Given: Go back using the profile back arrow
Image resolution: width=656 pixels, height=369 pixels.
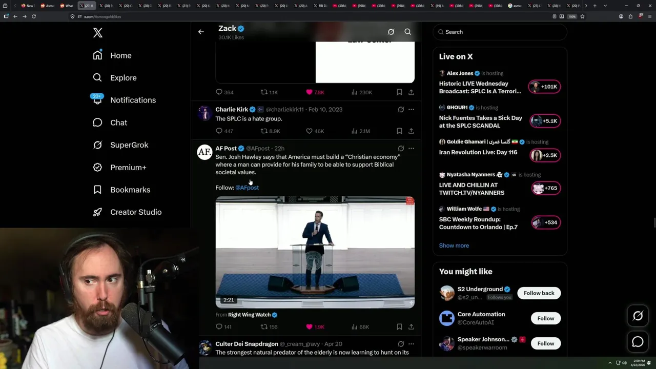Looking at the screenshot, I should pyautogui.click(x=201, y=32).
